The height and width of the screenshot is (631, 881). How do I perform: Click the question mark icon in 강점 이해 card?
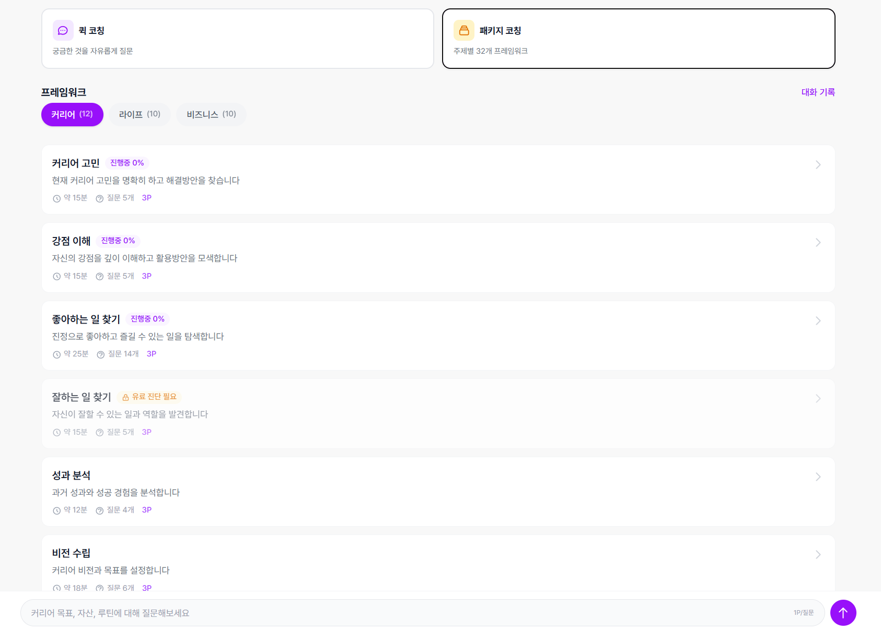point(99,277)
